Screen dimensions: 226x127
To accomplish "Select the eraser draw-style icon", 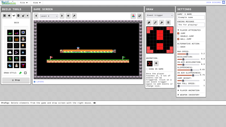I will (21, 73).
